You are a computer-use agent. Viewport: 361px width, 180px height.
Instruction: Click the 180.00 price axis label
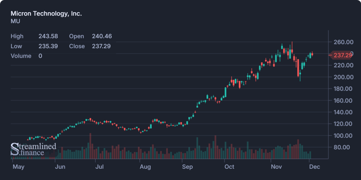[x=343, y=89]
